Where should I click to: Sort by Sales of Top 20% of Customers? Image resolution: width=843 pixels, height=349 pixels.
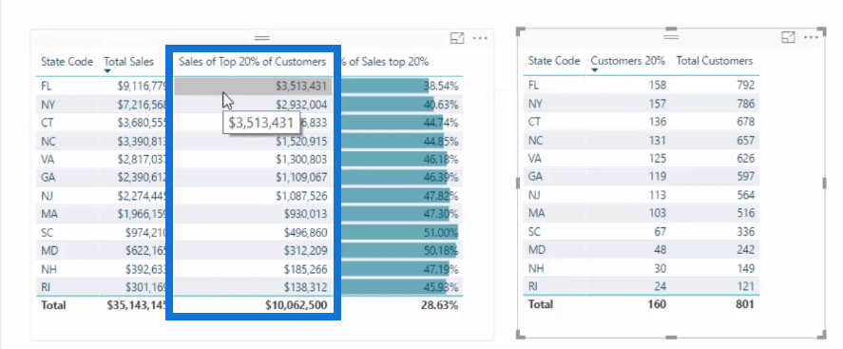click(252, 62)
